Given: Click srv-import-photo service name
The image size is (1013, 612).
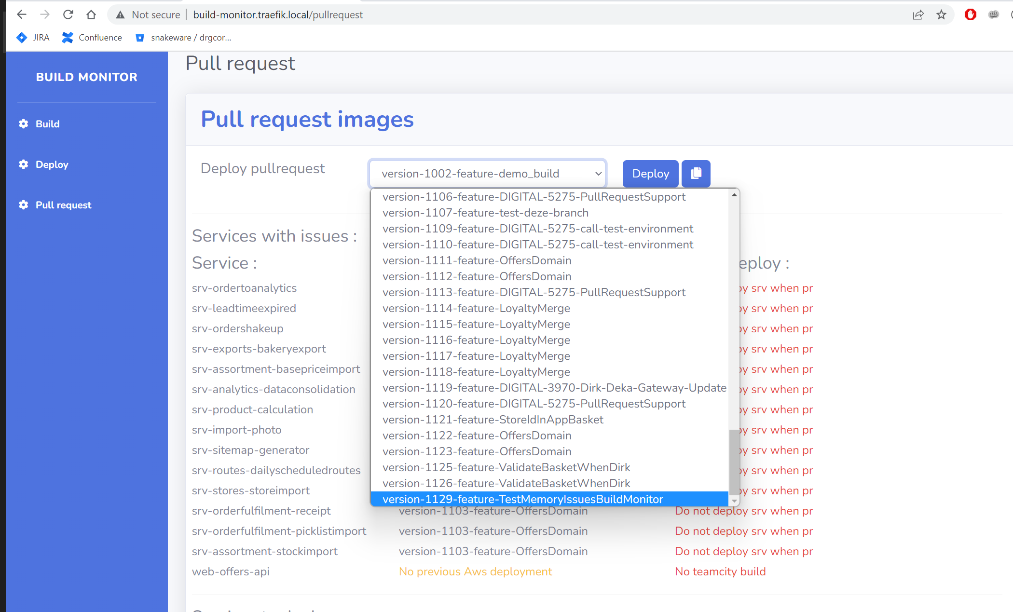Looking at the screenshot, I should 237,430.
